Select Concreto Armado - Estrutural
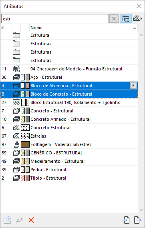The width and height of the screenshot is (145, 228). 69,119
